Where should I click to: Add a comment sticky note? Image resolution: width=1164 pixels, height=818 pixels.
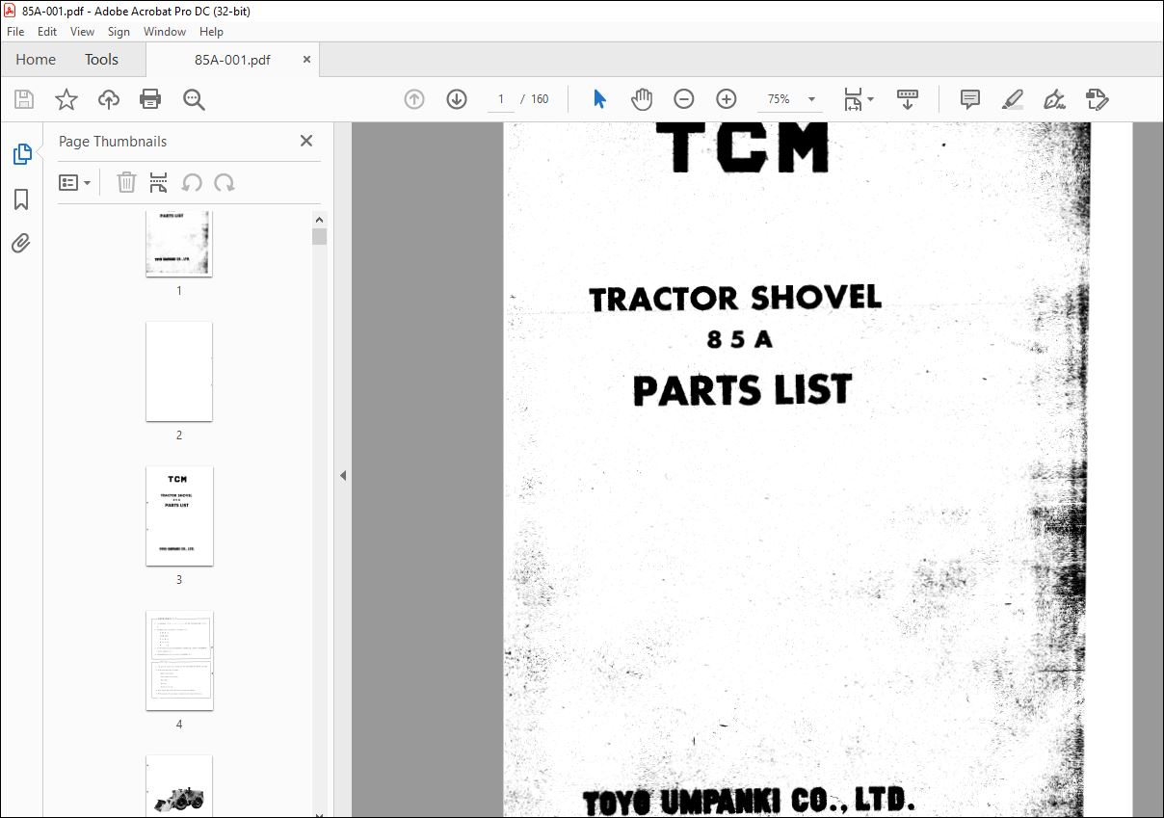(x=970, y=99)
